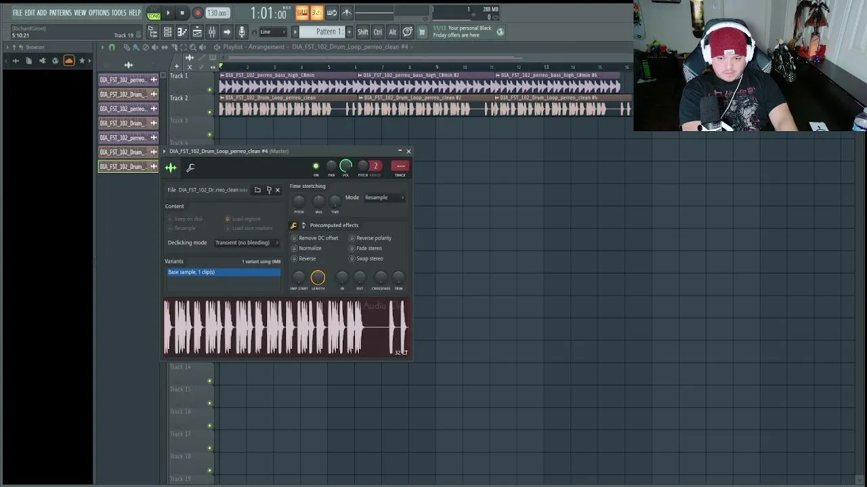Click the orange cloud tab in Browser
The height and width of the screenshot is (487, 867).
(x=68, y=61)
